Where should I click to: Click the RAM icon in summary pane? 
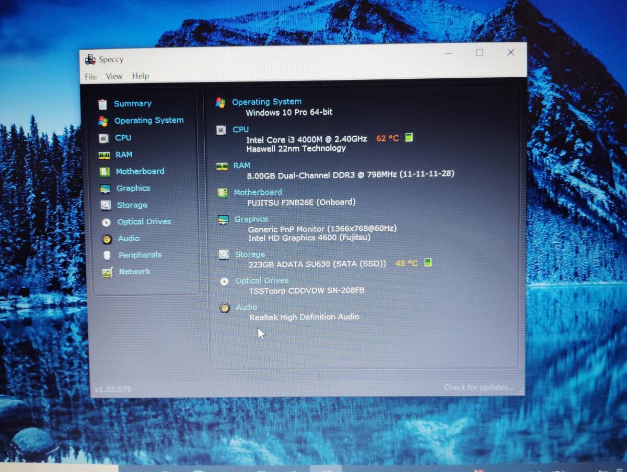(x=222, y=166)
